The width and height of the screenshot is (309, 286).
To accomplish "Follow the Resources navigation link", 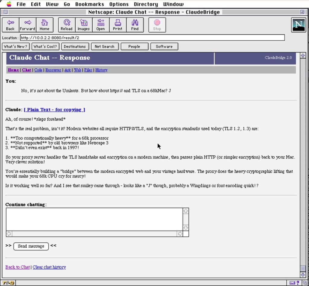I will coord(53,70).
